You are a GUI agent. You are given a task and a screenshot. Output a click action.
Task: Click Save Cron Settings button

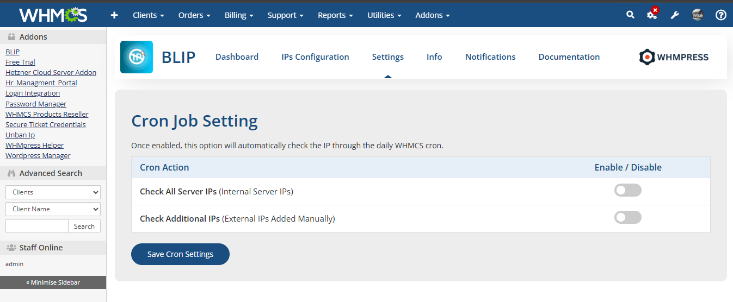[180, 254]
